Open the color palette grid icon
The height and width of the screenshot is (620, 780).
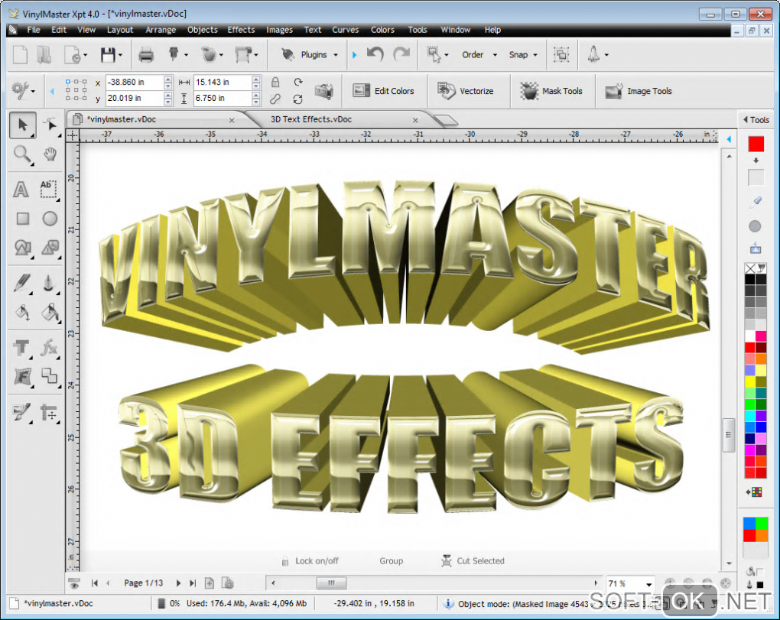point(755,492)
